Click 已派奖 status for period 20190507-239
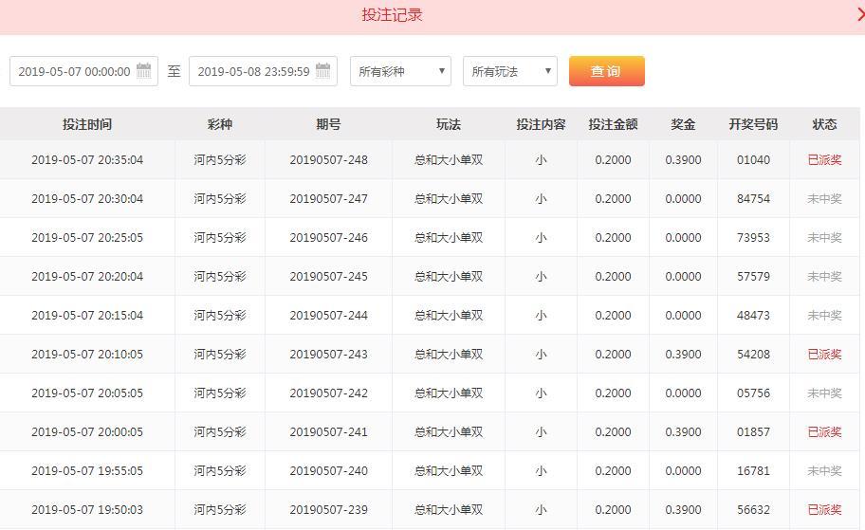This screenshot has height=530, width=865. [824, 510]
